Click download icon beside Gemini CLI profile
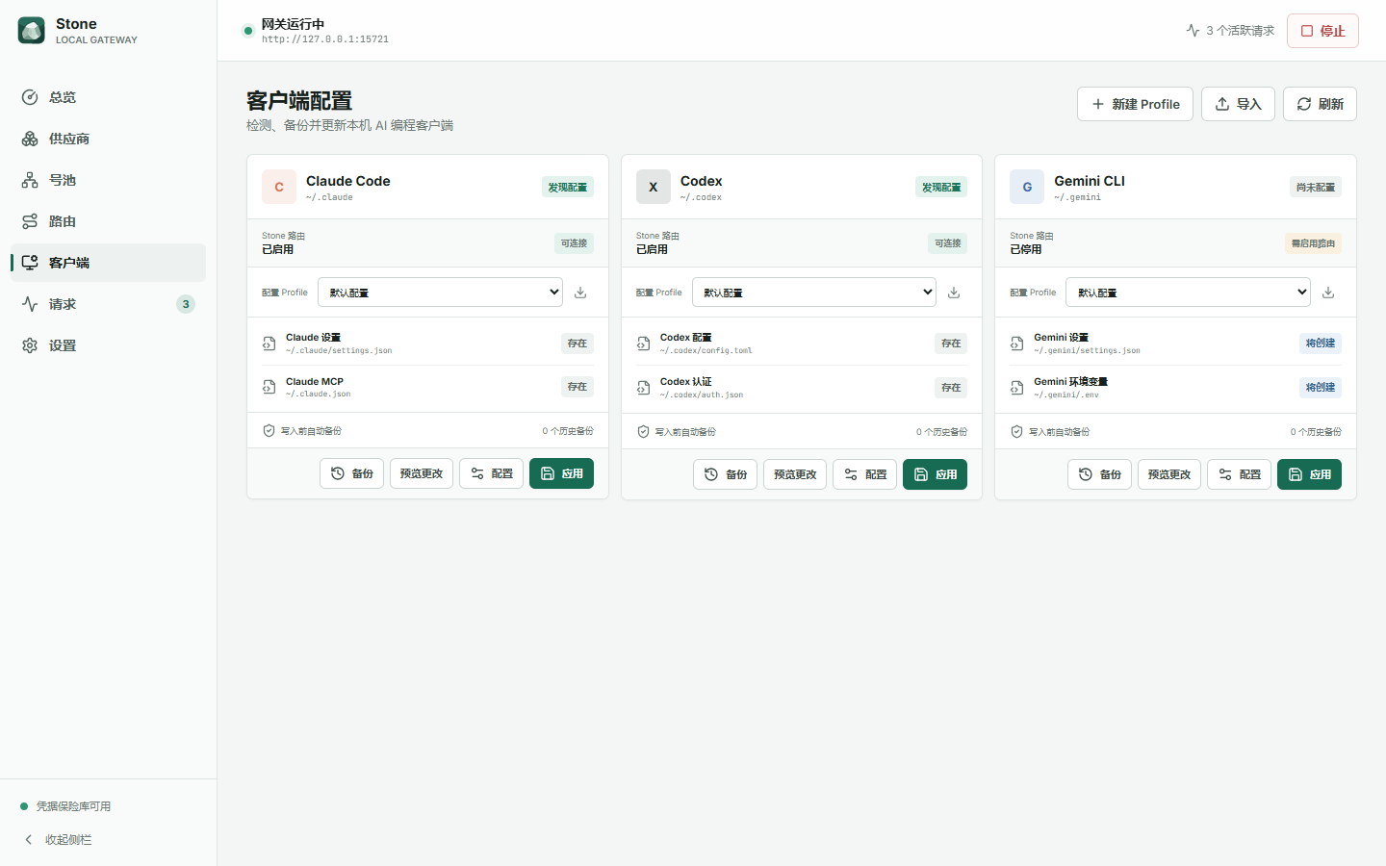Image resolution: width=1386 pixels, height=866 pixels. 1328,293
